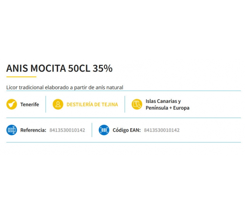Click the word TEJINA in producer name
Screen dimensions: 245x215
click(x=110, y=104)
